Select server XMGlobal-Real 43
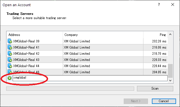180x107 pixels. pos(26,60)
